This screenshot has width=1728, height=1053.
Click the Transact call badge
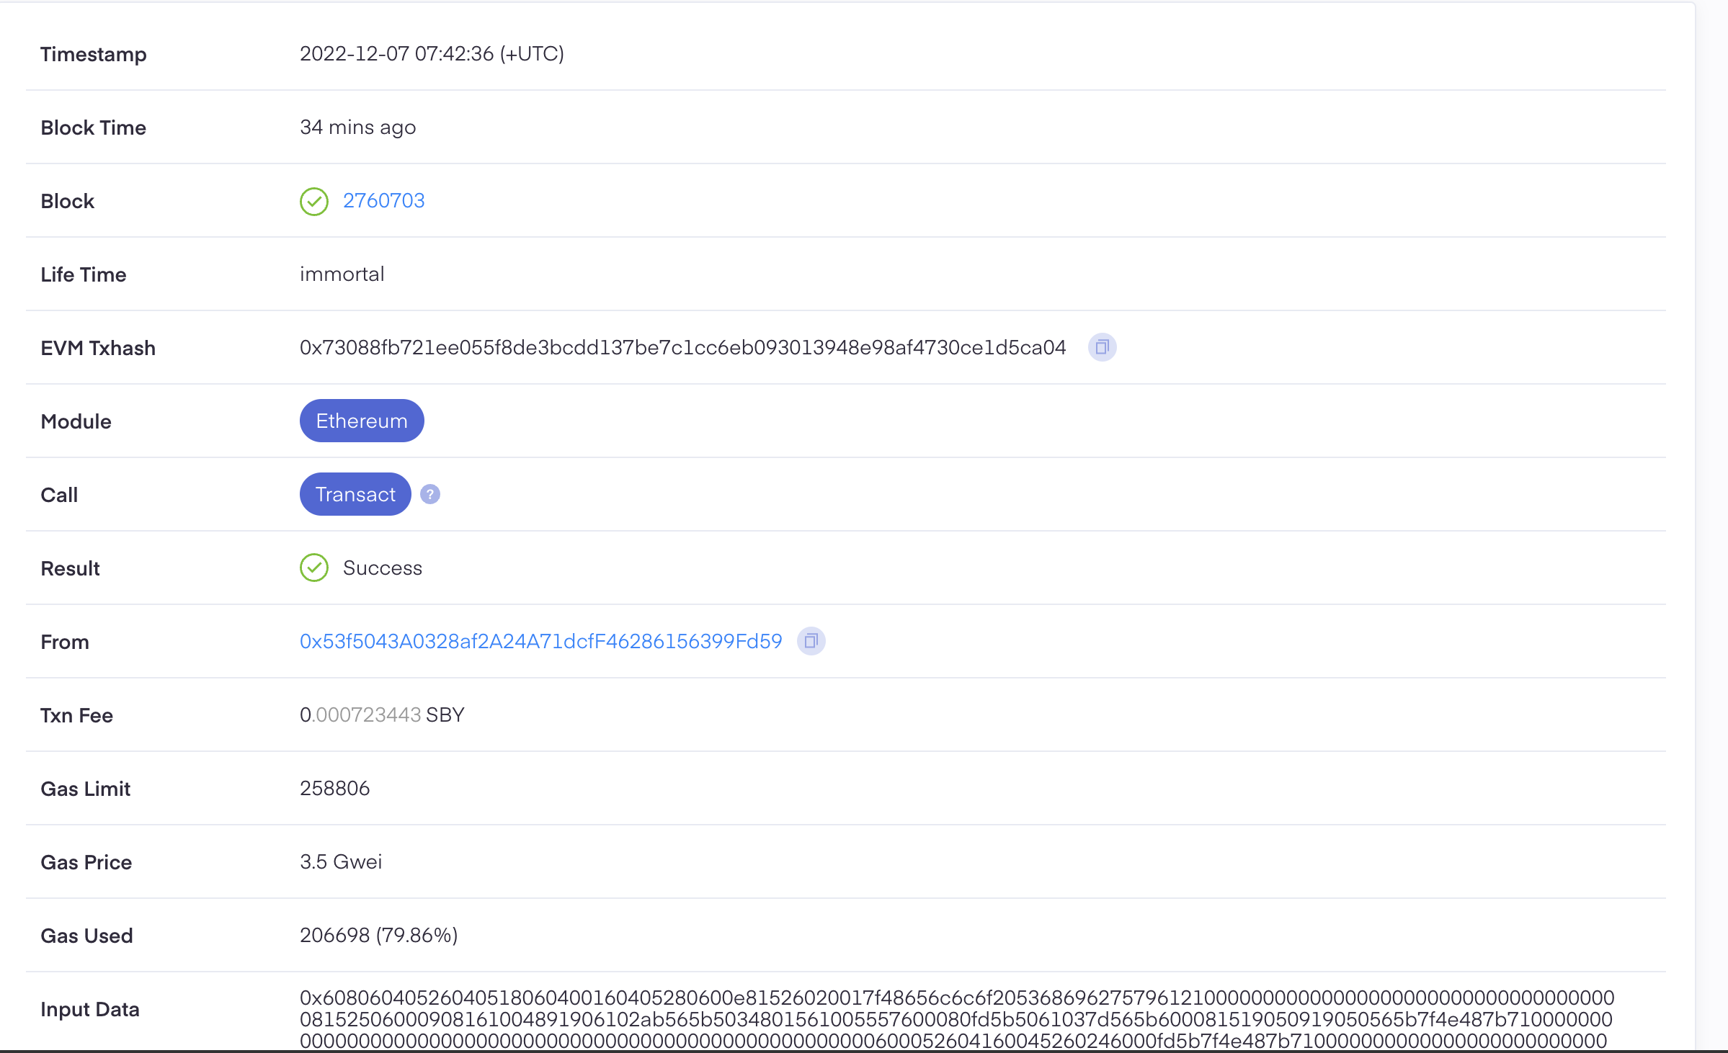coord(355,495)
